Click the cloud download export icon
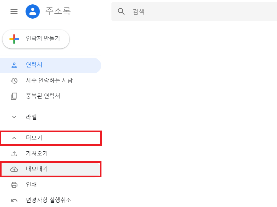277x207 pixels. (x=14, y=169)
